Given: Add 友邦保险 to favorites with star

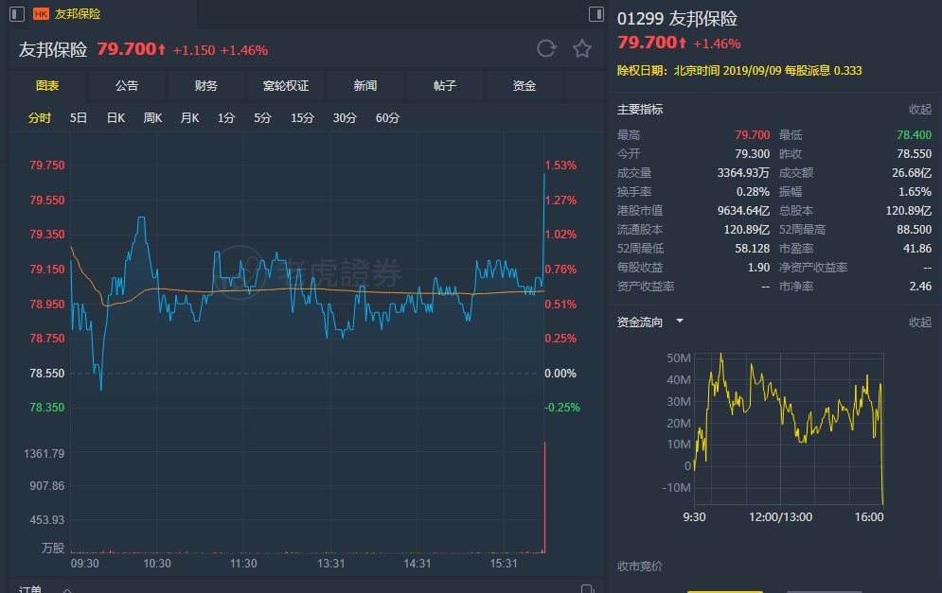Looking at the screenshot, I should [581, 48].
